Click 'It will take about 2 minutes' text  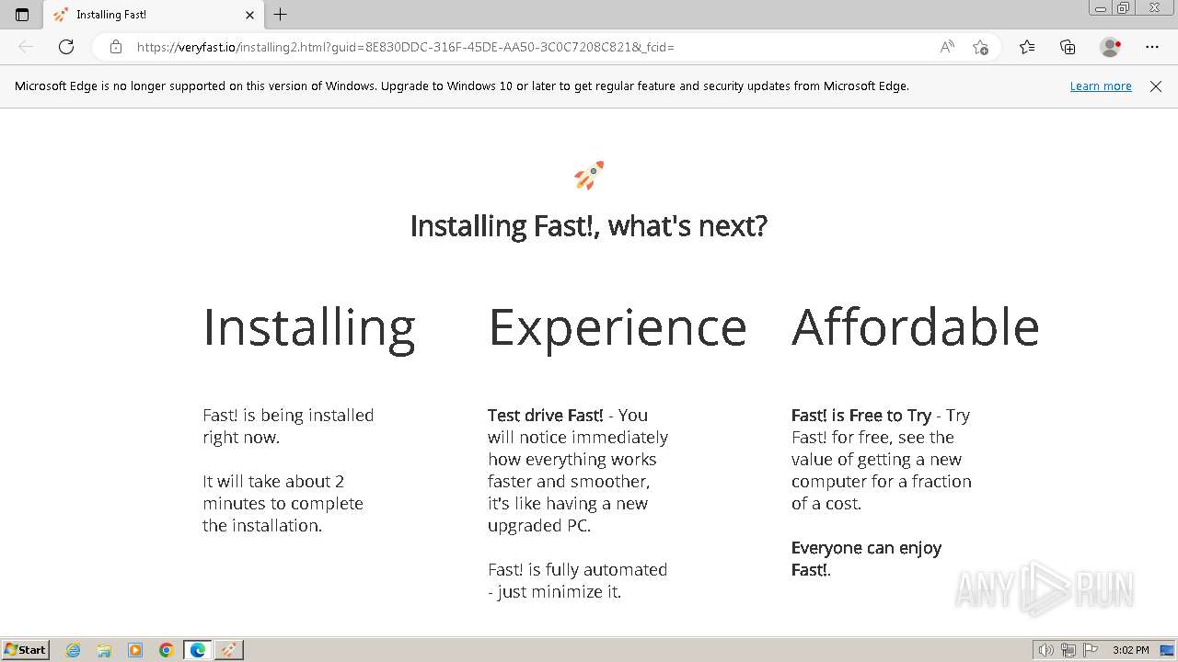pyautogui.click(x=283, y=493)
